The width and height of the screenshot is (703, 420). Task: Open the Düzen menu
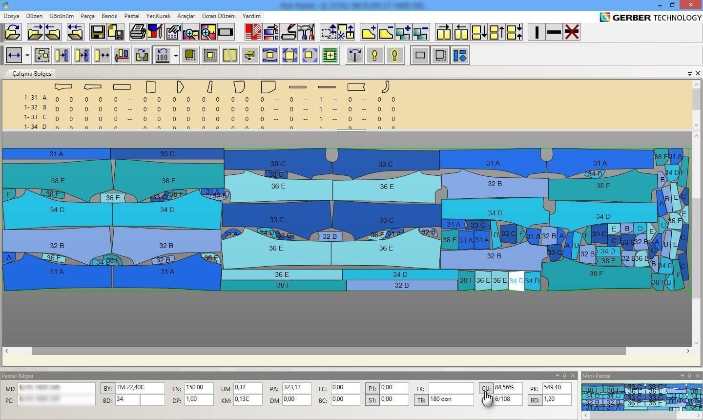[34, 16]
